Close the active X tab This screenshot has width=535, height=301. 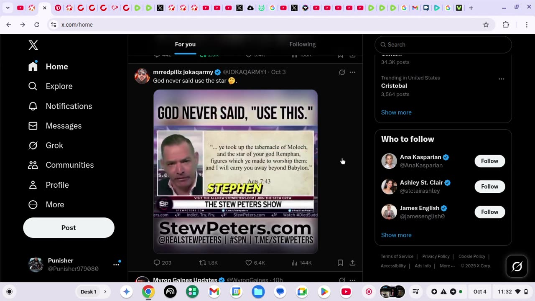pos(44,8)
